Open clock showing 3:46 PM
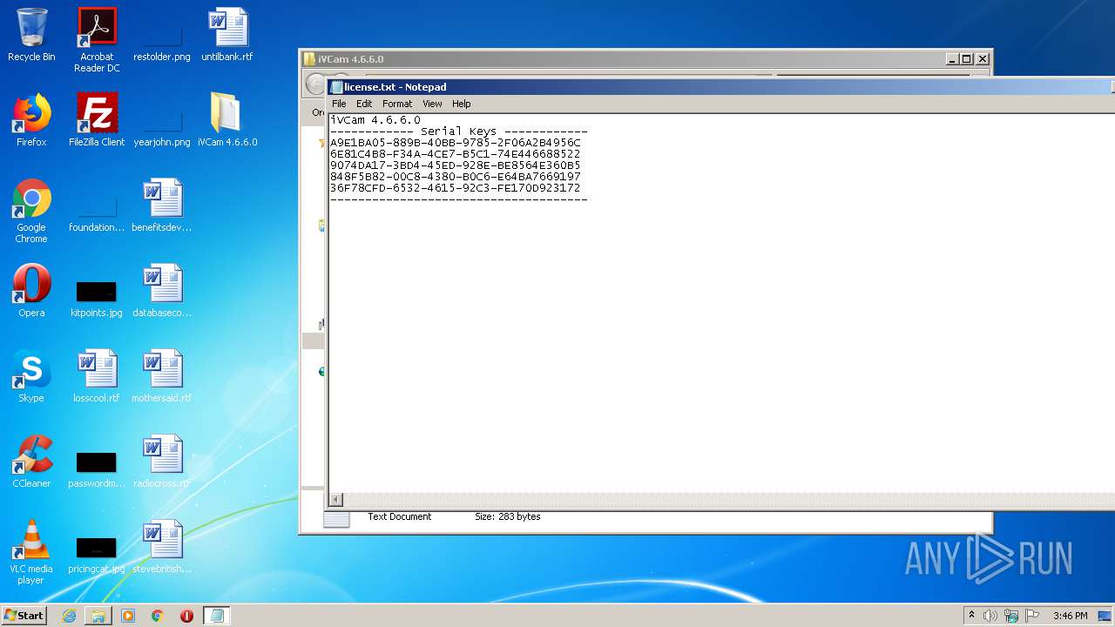The height and width of the screenshot is (627, 1115). click(1070, 616)
